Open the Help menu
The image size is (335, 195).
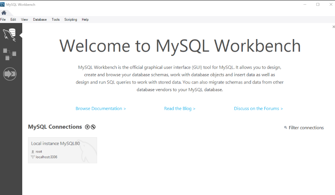(x=85, y=20)
